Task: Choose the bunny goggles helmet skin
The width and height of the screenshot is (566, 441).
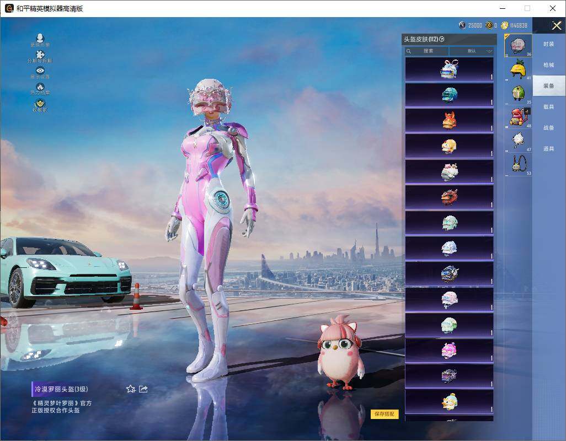Action: tap(449, 69)
